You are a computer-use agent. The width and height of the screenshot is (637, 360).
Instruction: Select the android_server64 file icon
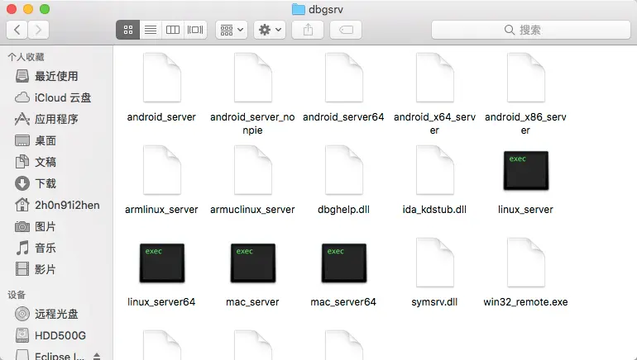[343, 78]
